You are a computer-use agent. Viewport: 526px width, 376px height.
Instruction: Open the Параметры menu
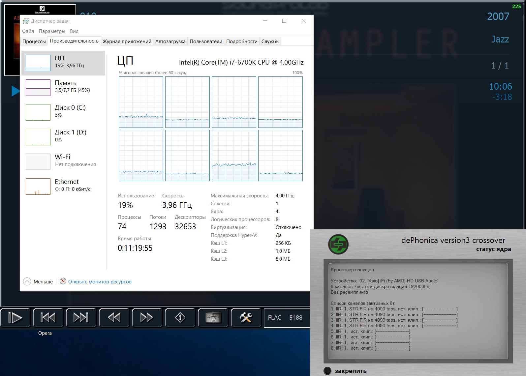tap(52, 31)
